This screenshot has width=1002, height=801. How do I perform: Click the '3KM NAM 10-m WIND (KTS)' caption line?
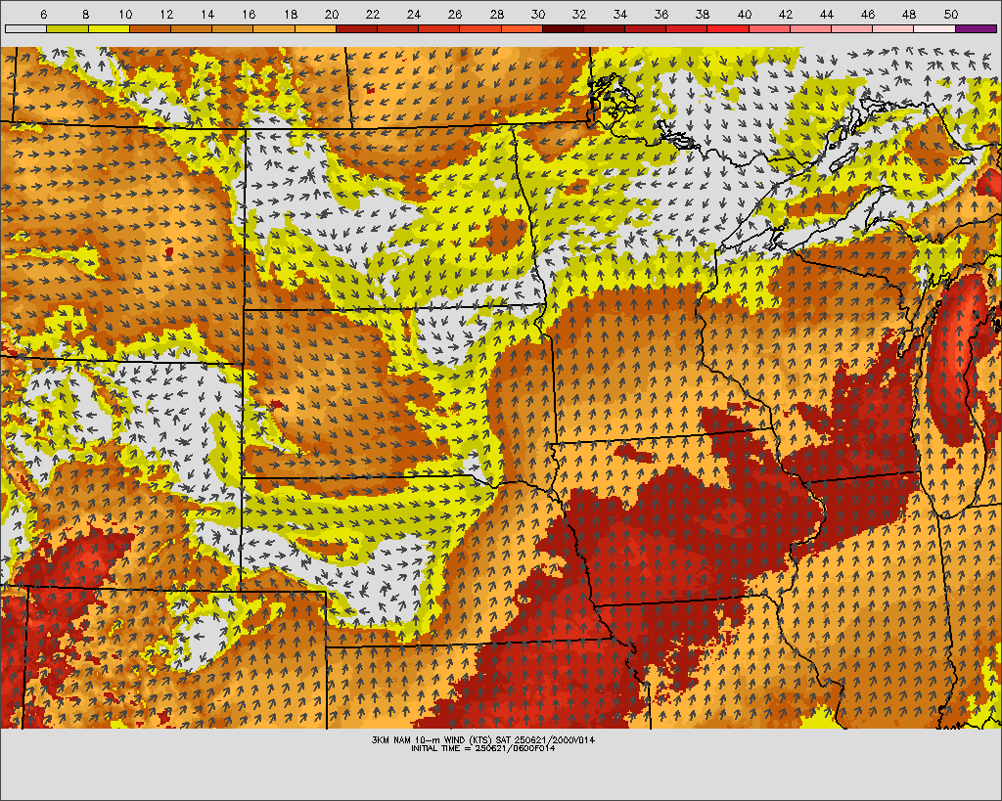coord(483,739)
